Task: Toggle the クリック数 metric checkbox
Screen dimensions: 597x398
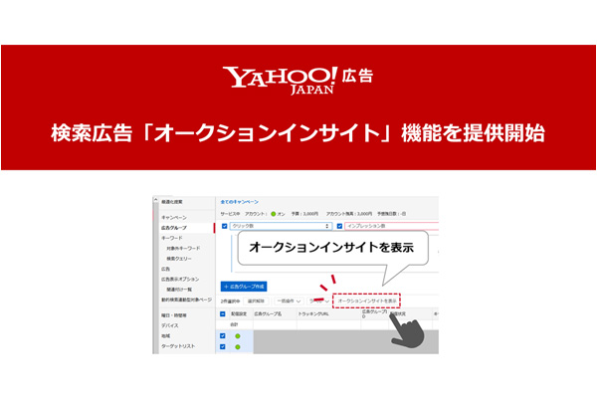Action: click(x=223, y=226)
